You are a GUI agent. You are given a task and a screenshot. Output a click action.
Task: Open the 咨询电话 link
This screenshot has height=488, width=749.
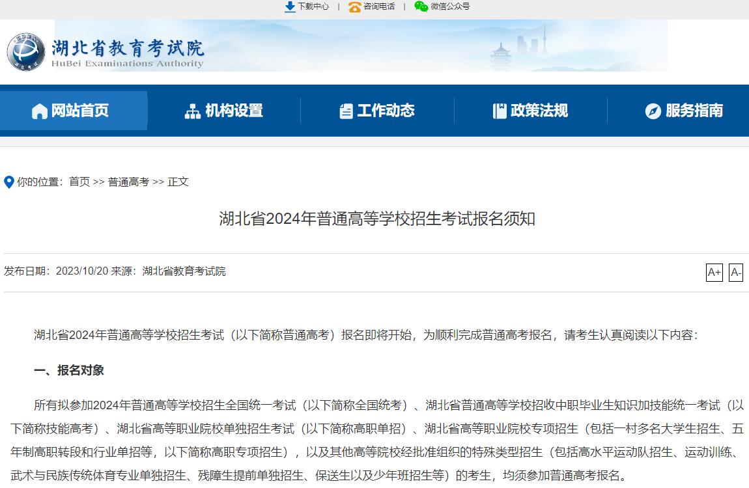tap(379, 7)
